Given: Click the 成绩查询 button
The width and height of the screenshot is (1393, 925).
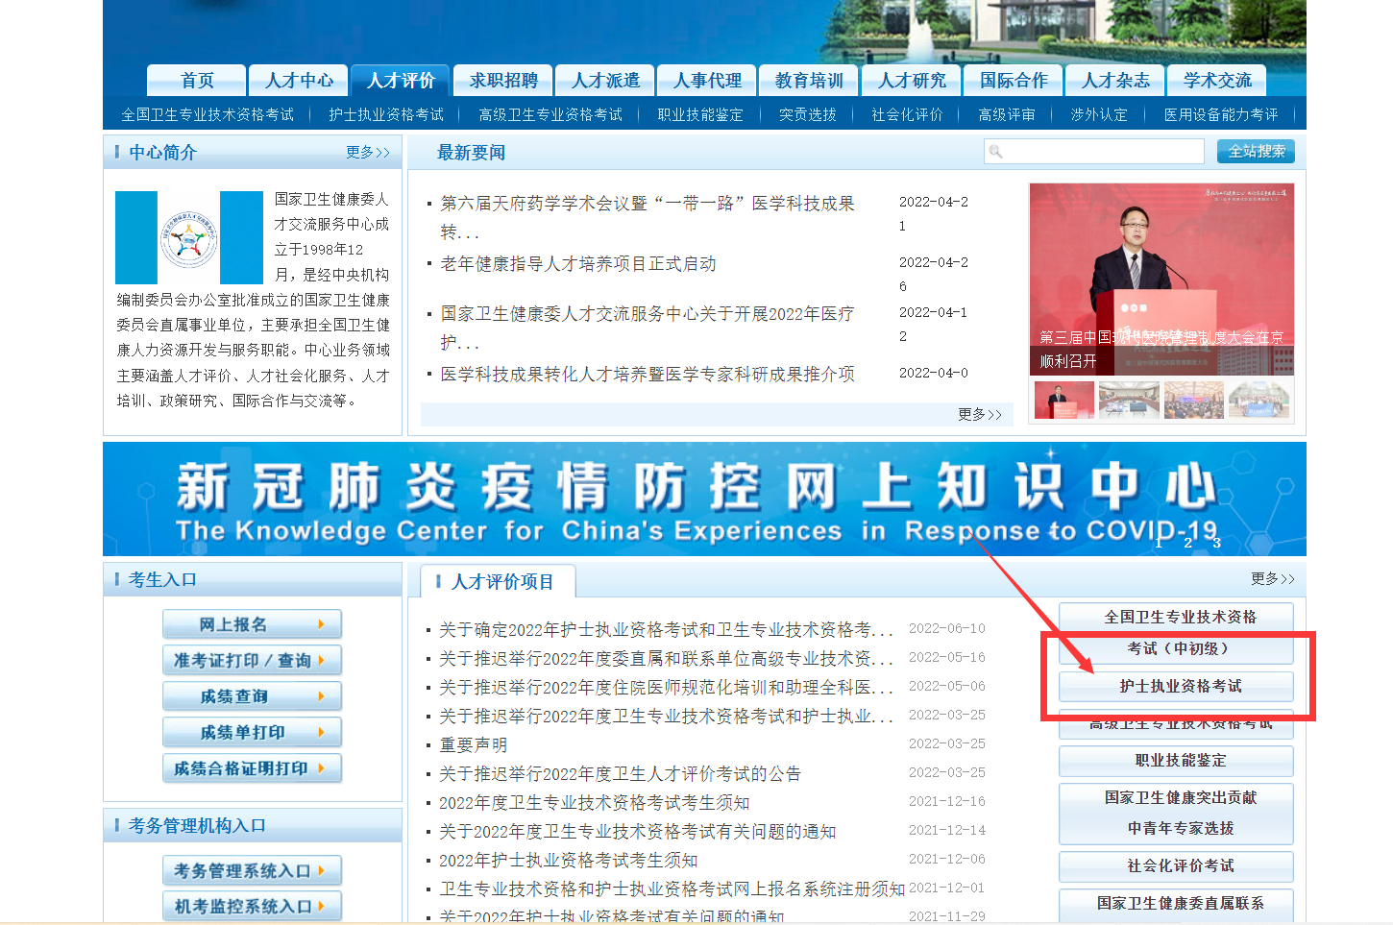Looking at the screenshot, I should tap(253, 696).
